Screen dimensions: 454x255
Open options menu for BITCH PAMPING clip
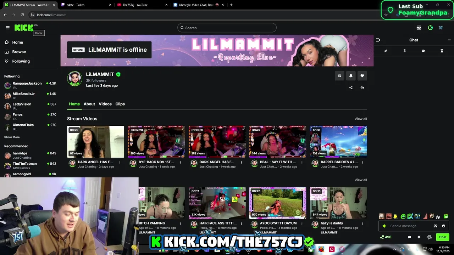point(181,223)
